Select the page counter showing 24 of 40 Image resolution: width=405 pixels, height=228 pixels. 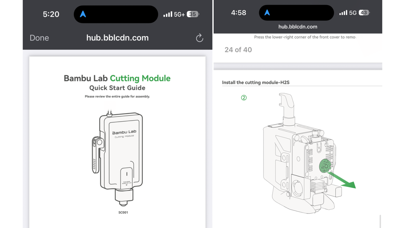pos(238,50)
